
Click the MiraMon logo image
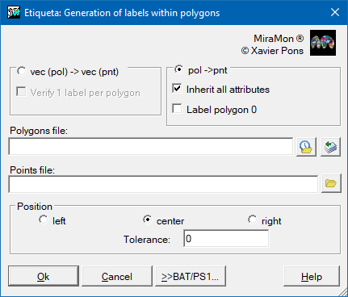323,43
